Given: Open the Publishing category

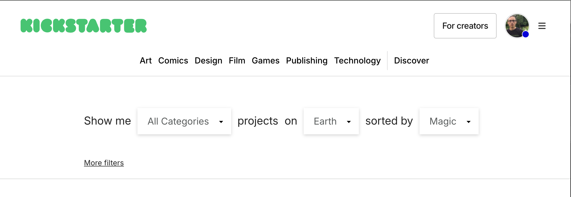Looking at the screenshot, I should tap(307, 61).
